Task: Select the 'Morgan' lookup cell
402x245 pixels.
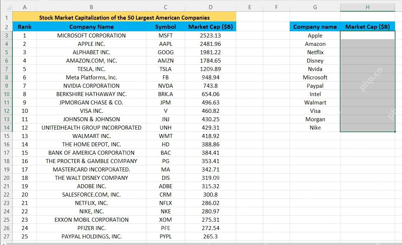Action: pyautogui.click(x=315, y=119)
